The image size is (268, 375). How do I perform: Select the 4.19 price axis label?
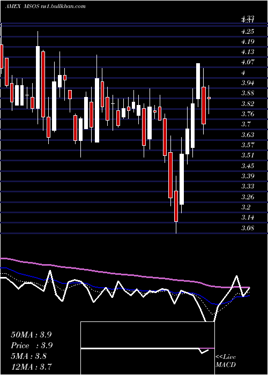(x=248, y=42)
